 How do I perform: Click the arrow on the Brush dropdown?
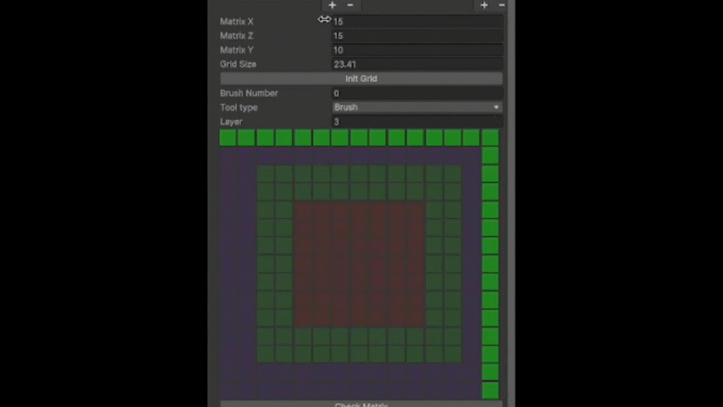[496, 107]
